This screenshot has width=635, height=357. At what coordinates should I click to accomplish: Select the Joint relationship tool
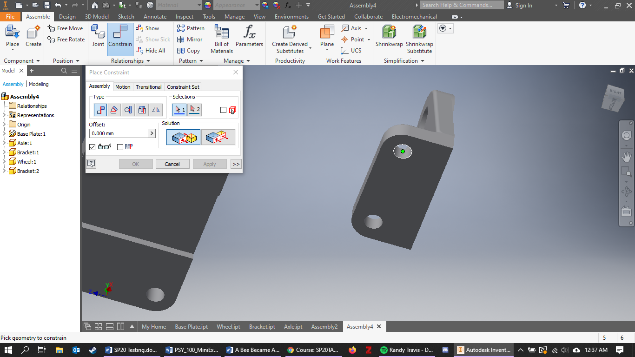click(x=98, y=36)
